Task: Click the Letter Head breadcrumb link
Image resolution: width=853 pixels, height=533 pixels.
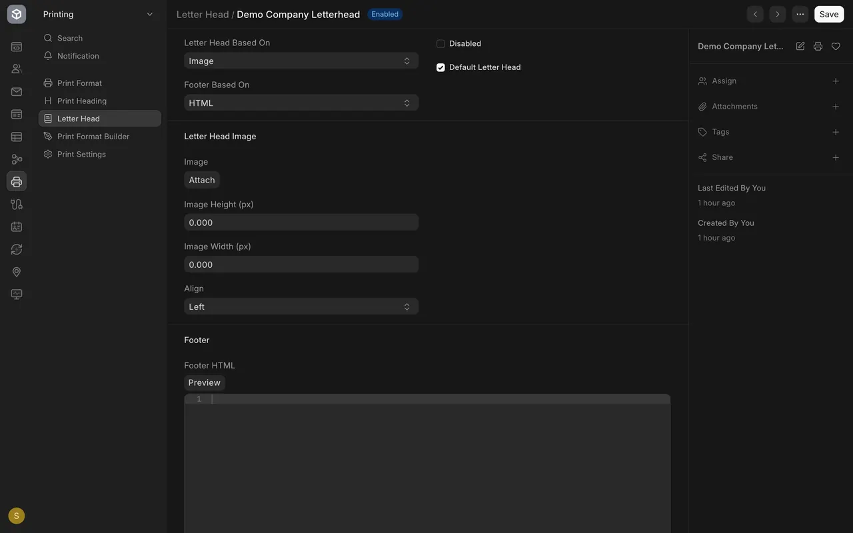Action: point(203,14)
